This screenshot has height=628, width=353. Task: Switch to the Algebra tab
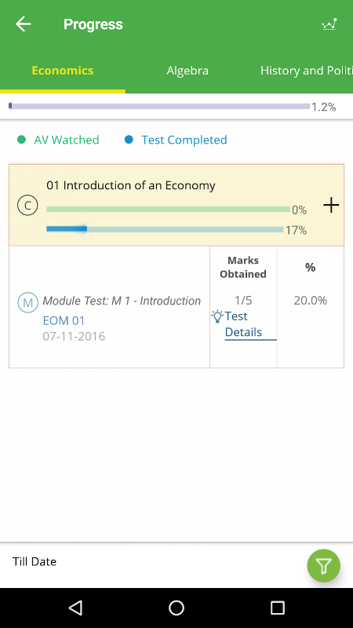[x=187, y=71]
